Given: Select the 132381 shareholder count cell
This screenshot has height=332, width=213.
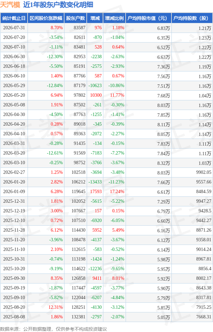Looking at the screenshot, I should 78,317.
